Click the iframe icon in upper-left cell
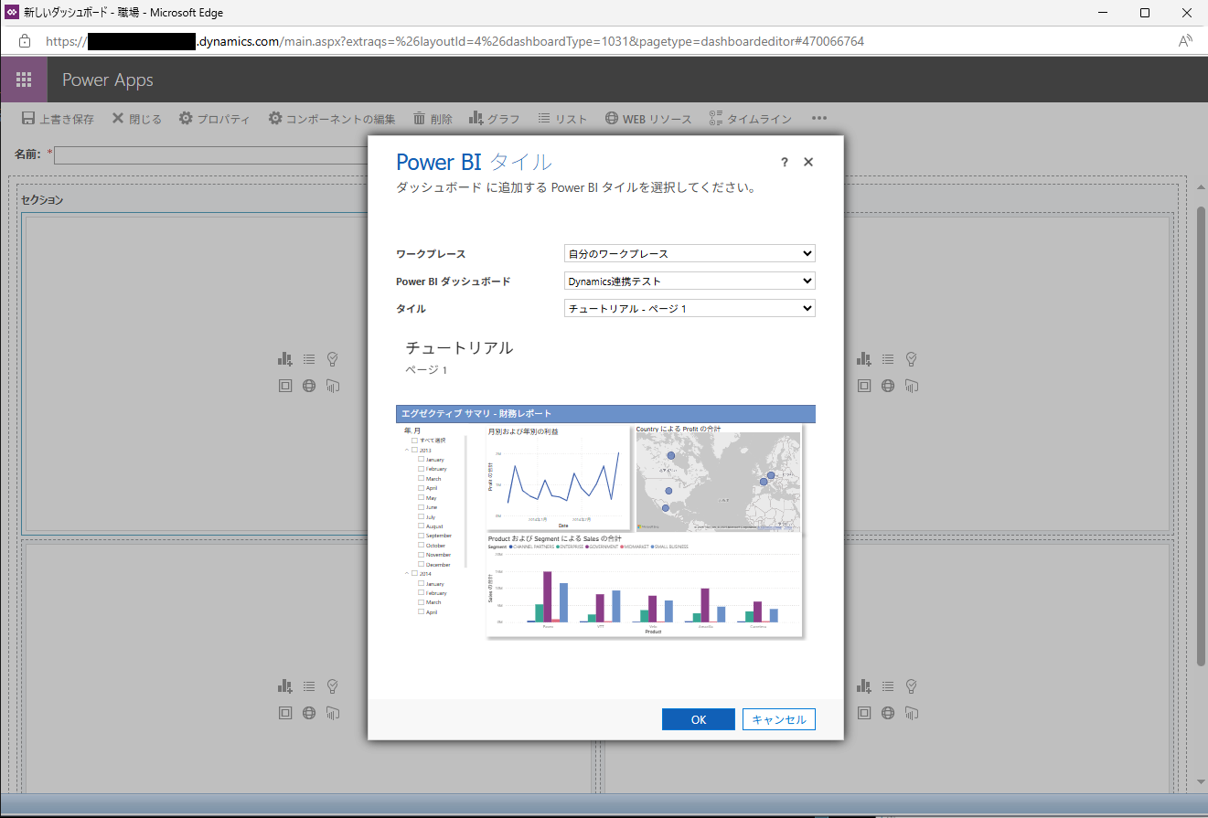 [x=285, y=386]
